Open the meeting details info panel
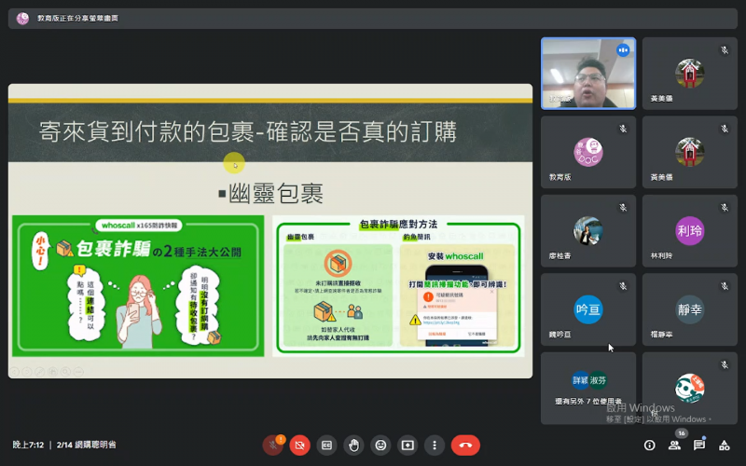746x466 pixels. (649, 445)
